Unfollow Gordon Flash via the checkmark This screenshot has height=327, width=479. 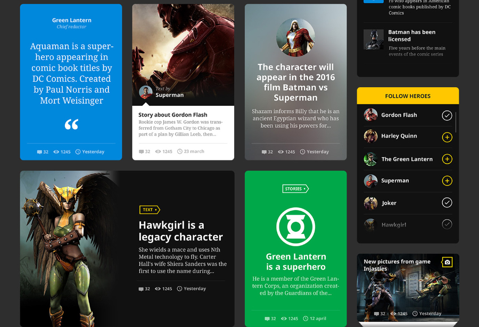pos(447,115)
